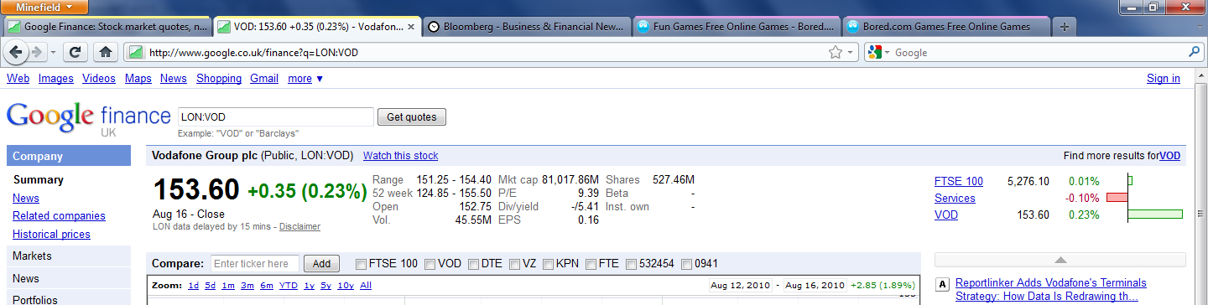This screenshot has width=1208, height=305.
Task: Click the search magnifier icon in search box
Action: (1194, 52)
